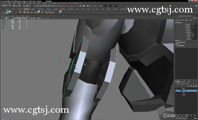
Task: Switch to the Animation shelf tab
Action: point(49,9)
